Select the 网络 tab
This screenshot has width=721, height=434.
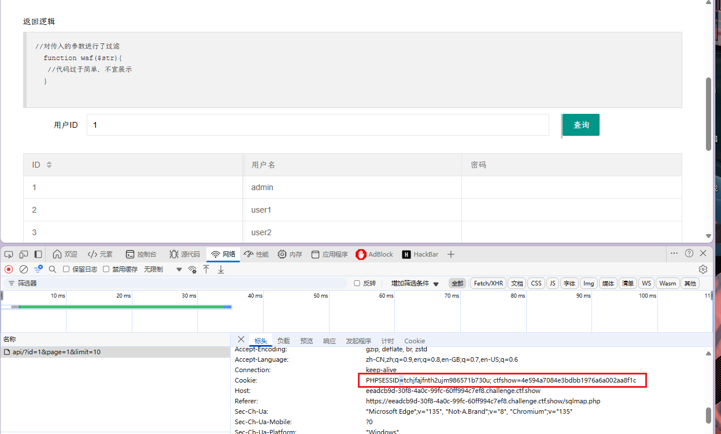point(223,254)
